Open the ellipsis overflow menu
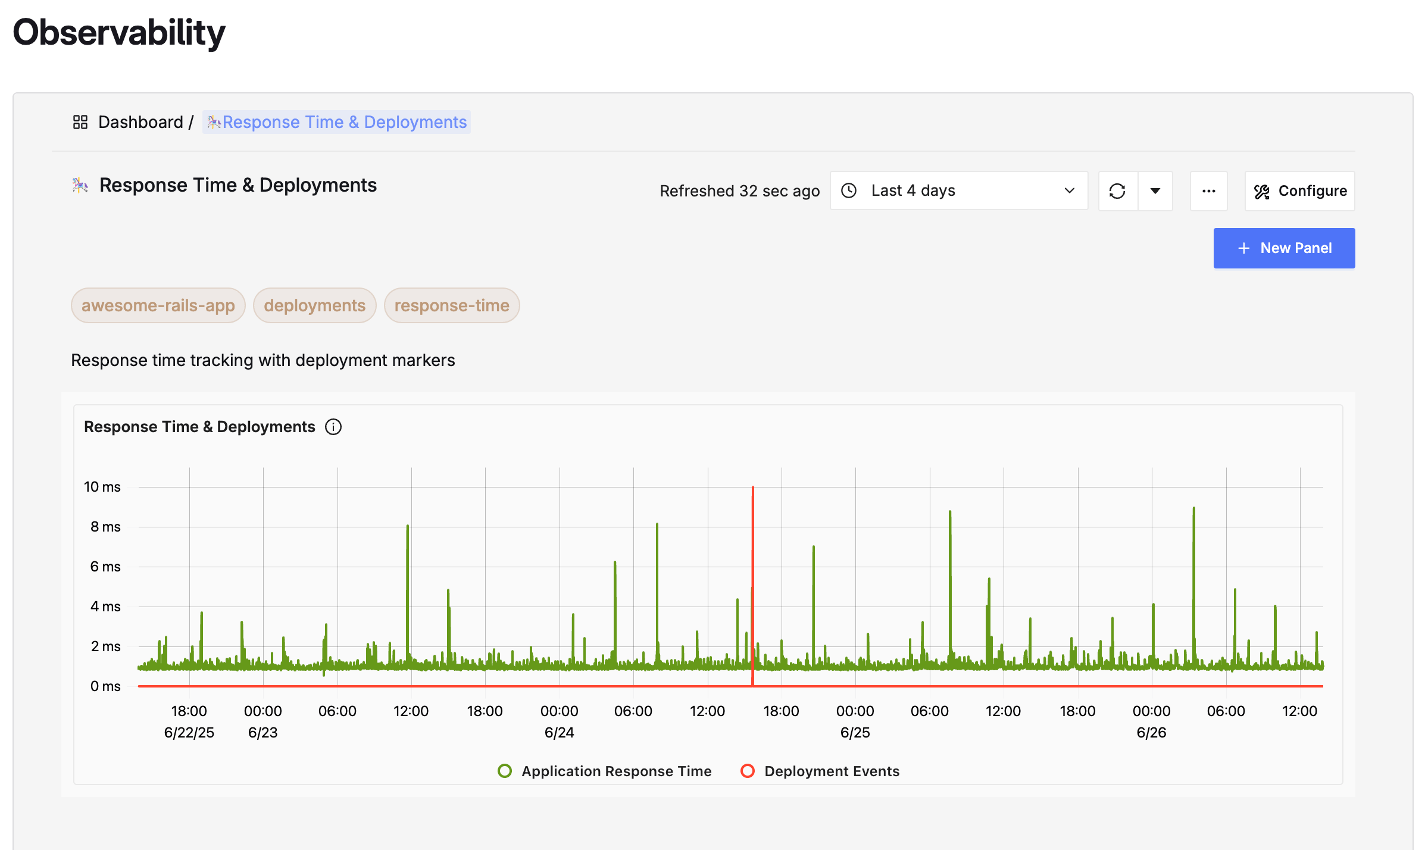The width and height of the screenshot is (1425, 850). click(x=1209, y=190)
